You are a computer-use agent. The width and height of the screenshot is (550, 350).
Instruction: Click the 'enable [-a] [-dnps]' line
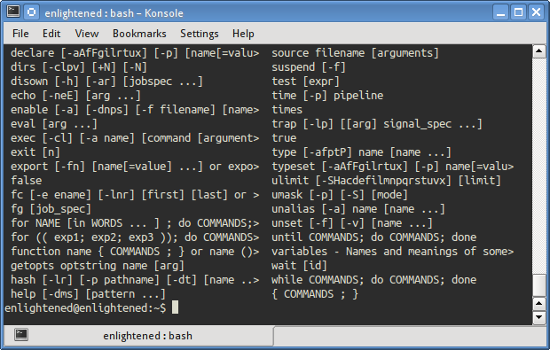click(135, 110)
